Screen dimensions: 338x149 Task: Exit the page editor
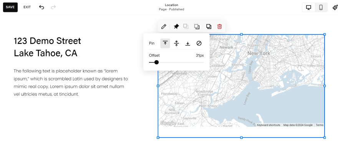pyautogui.click(x=27, y=7)
